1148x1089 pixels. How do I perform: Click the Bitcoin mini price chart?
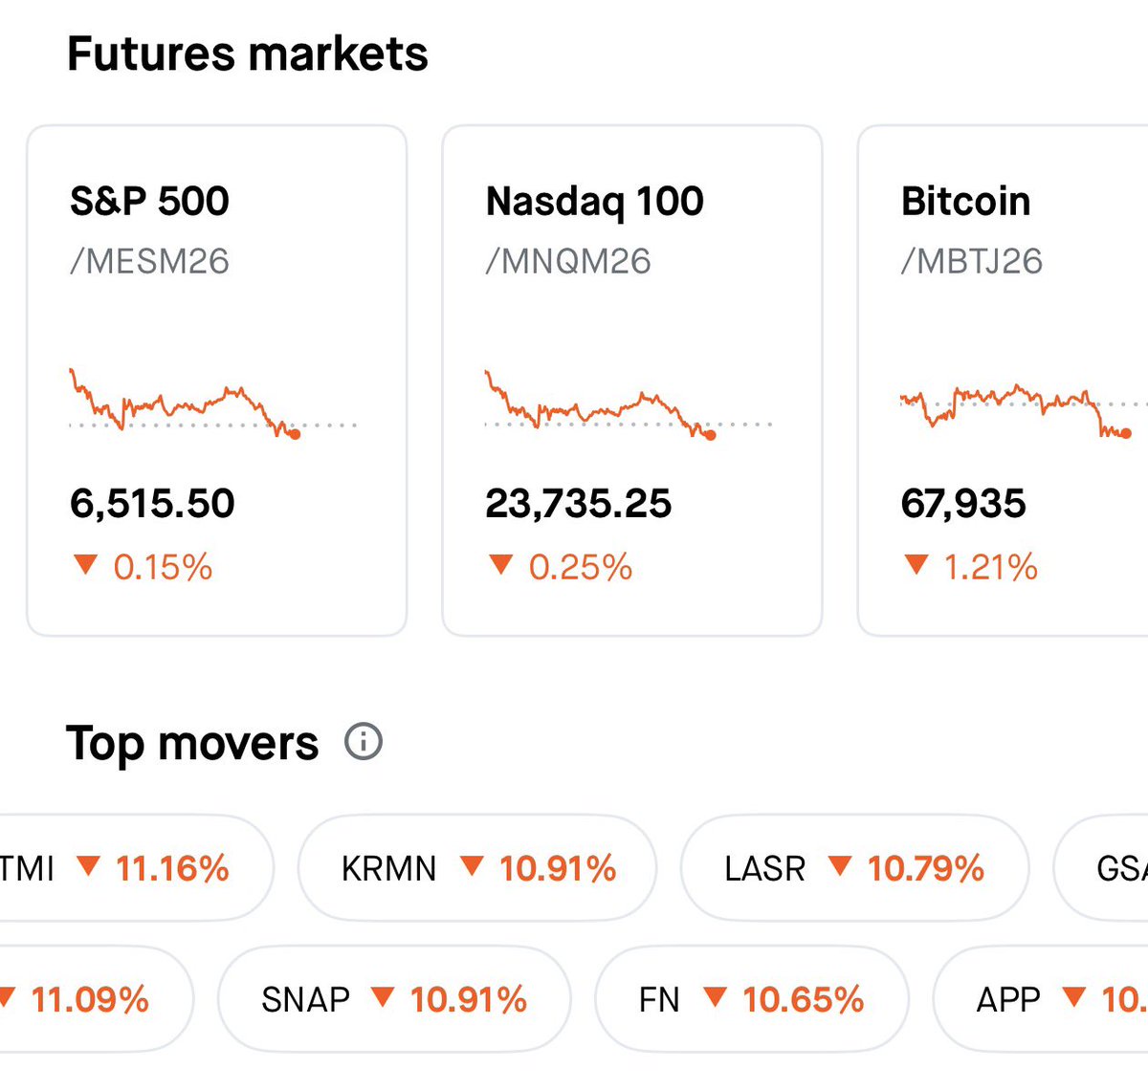click(x=1016, y=406)
